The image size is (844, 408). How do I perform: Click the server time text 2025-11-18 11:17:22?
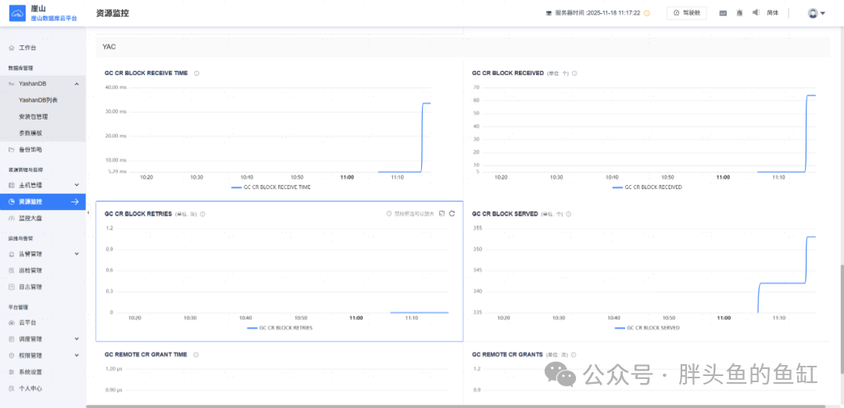[615, 13]
